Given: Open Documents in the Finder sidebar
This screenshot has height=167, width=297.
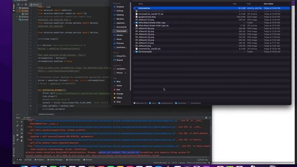Looking at the screenshot, I should pos(120,27).
